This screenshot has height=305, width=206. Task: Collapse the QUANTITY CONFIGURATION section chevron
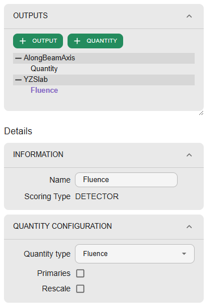point(189,226)
